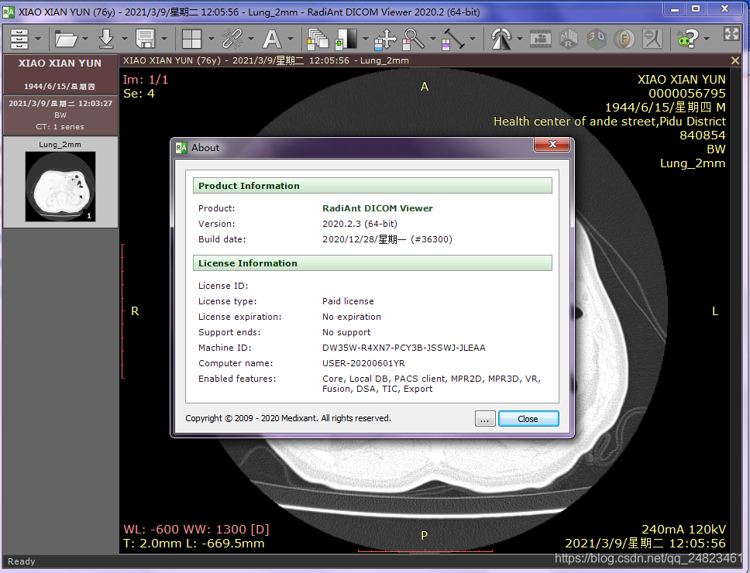Expand dropdown next to rotate/flip icon
The height and width of the screenshot is (573, 750).
tap(519, 39)
